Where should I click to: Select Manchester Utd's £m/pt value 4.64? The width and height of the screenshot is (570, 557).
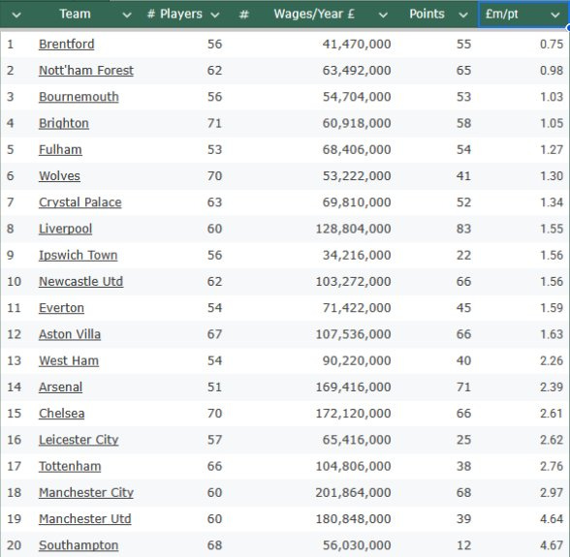(x=552, y=519)
